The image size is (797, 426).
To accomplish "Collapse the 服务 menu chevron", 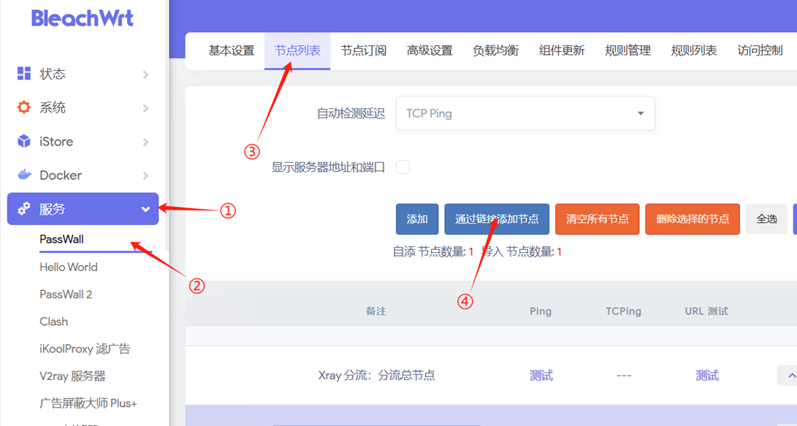I will coord(145,210).
